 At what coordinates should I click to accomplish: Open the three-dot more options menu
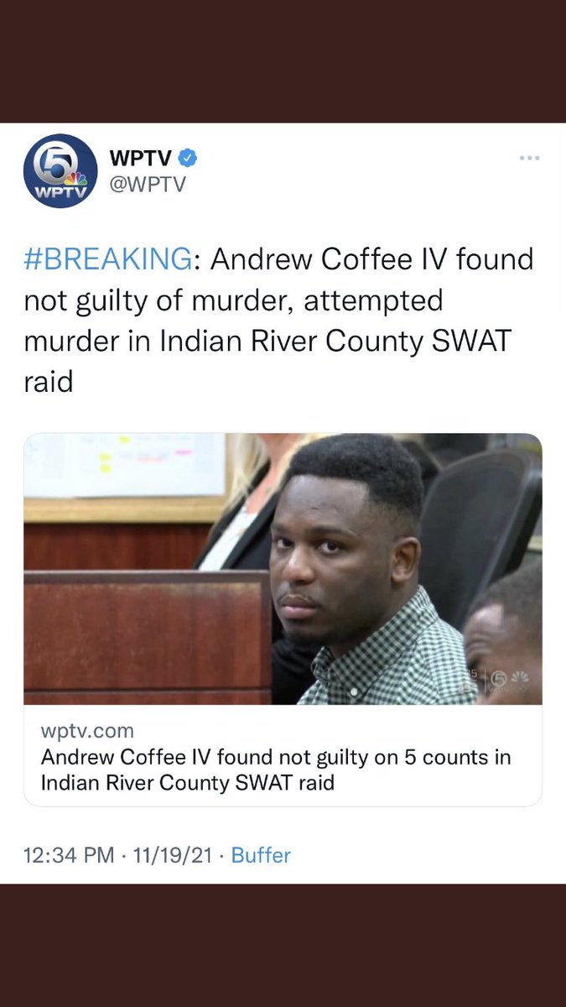pyautogui.click(x=528, y=158)
